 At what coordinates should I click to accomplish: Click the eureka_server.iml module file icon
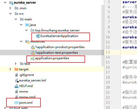click(x=17, y=80)
